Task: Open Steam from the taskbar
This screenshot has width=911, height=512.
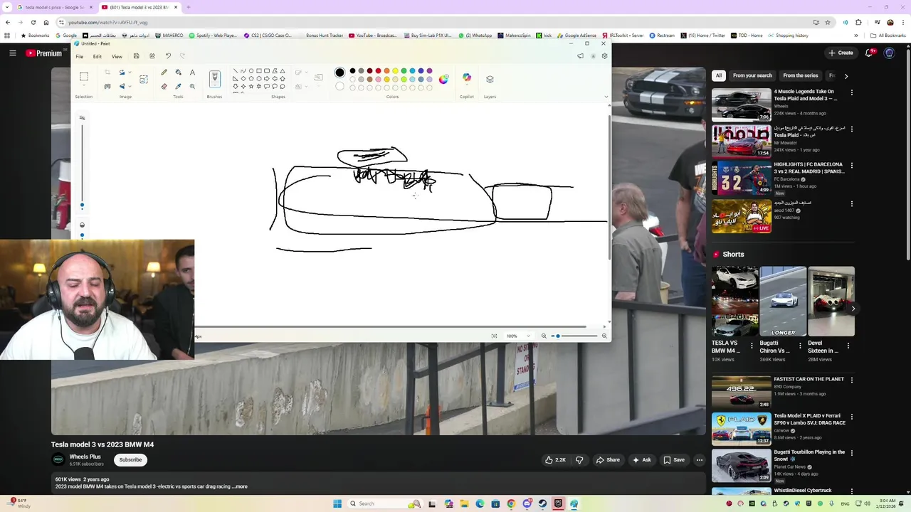Action: pyautogui.click(x=542, y=503)
